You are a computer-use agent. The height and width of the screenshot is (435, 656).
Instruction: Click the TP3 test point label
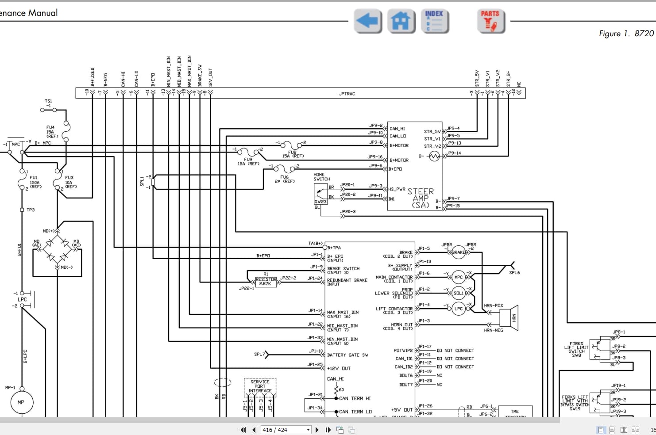click(31, 210)
